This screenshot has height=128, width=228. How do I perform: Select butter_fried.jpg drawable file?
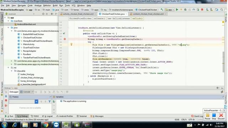[27, 74]
